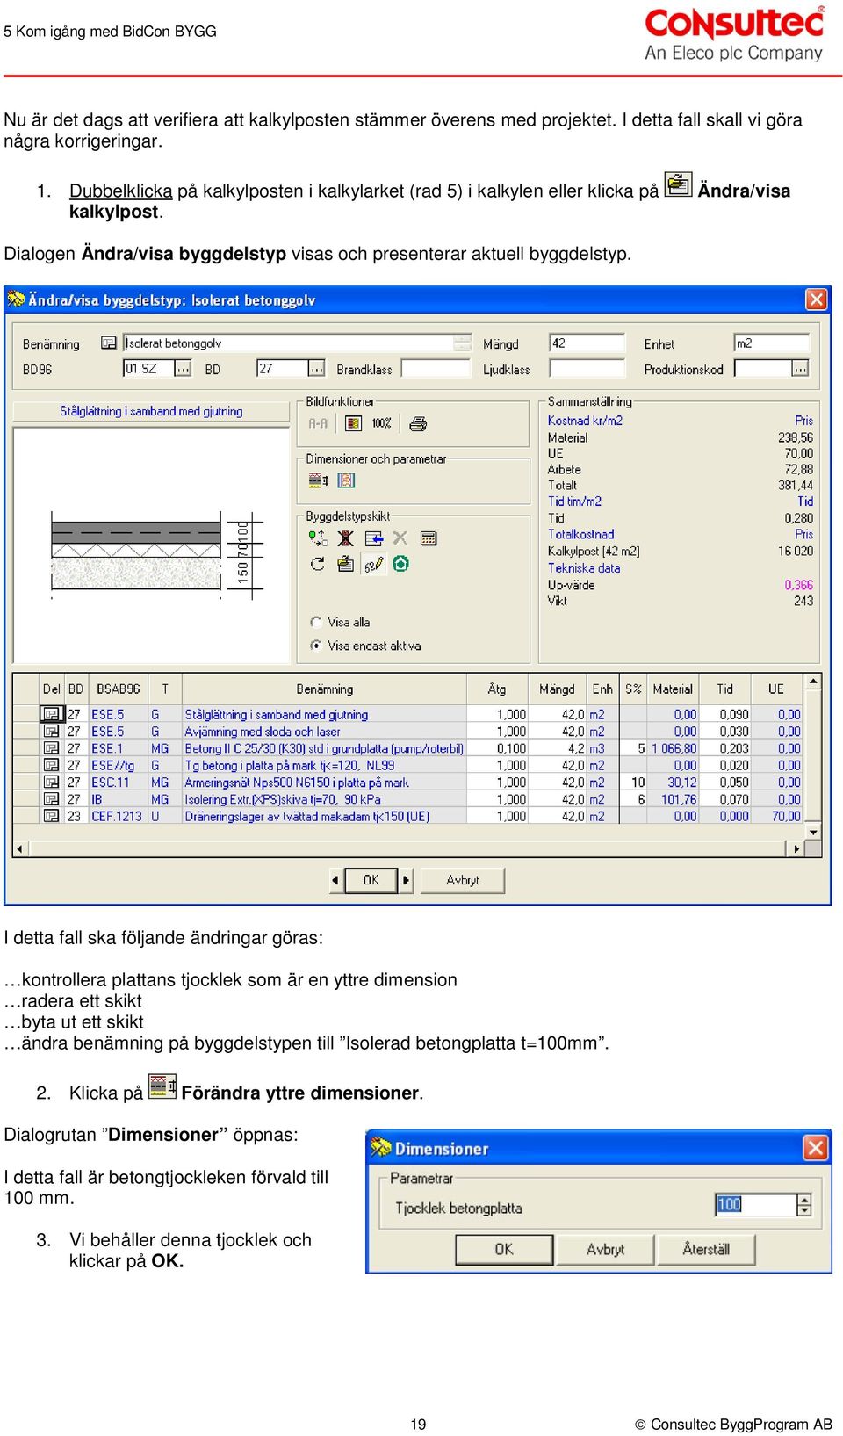Click the row icon for Stålglättning i samband med gjutning
Viewport: 843px width, 1436px height.
pyautogui.click(x=51, y=714)
